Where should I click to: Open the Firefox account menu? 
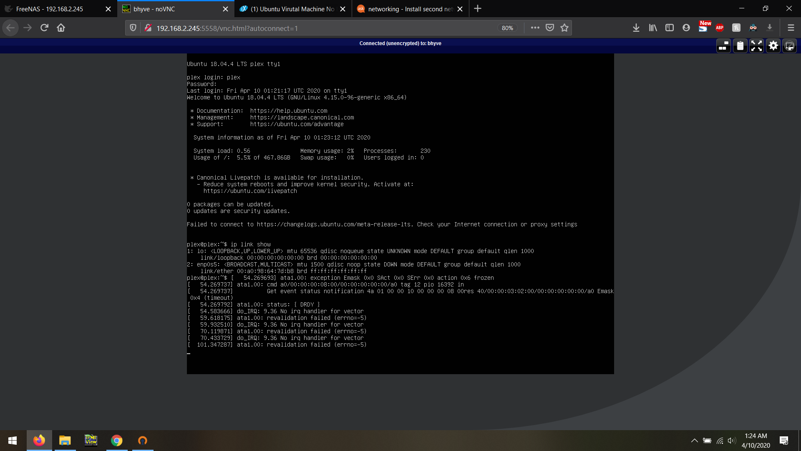686,28
